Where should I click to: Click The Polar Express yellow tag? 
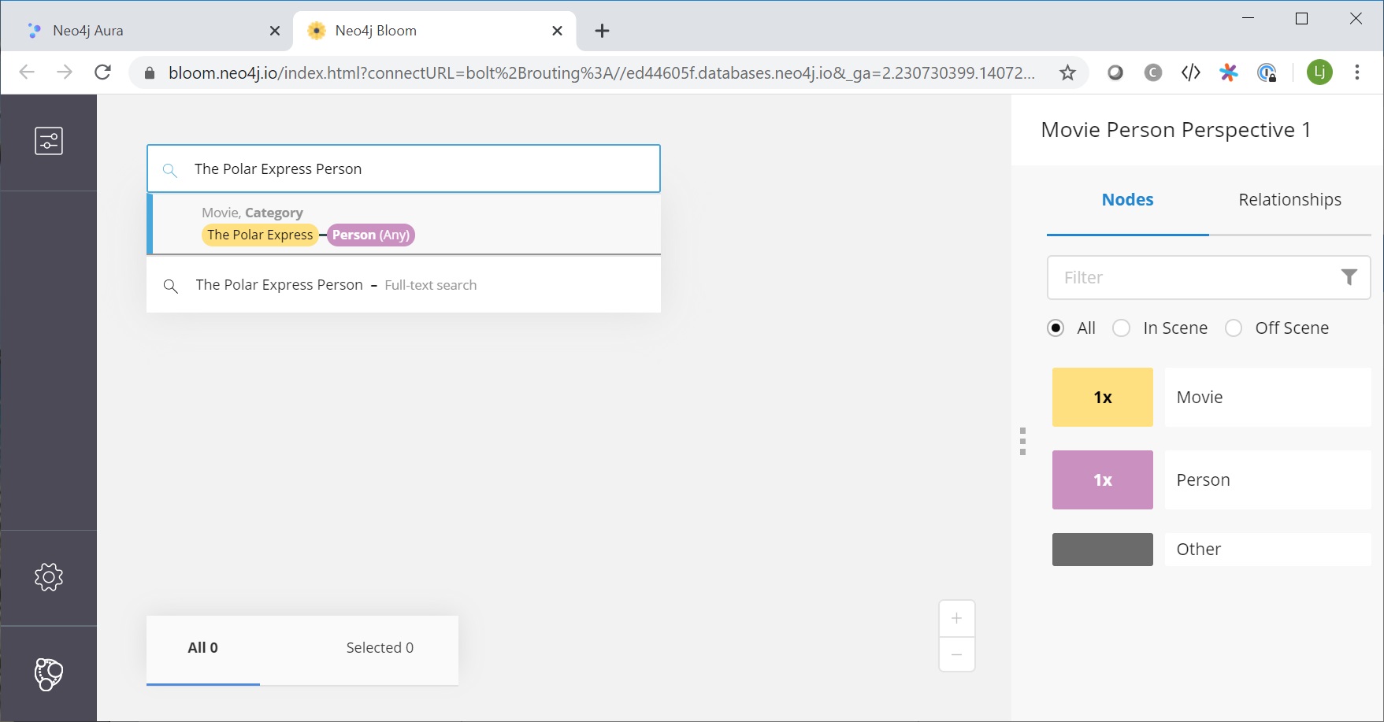click(x=260, y=235)
